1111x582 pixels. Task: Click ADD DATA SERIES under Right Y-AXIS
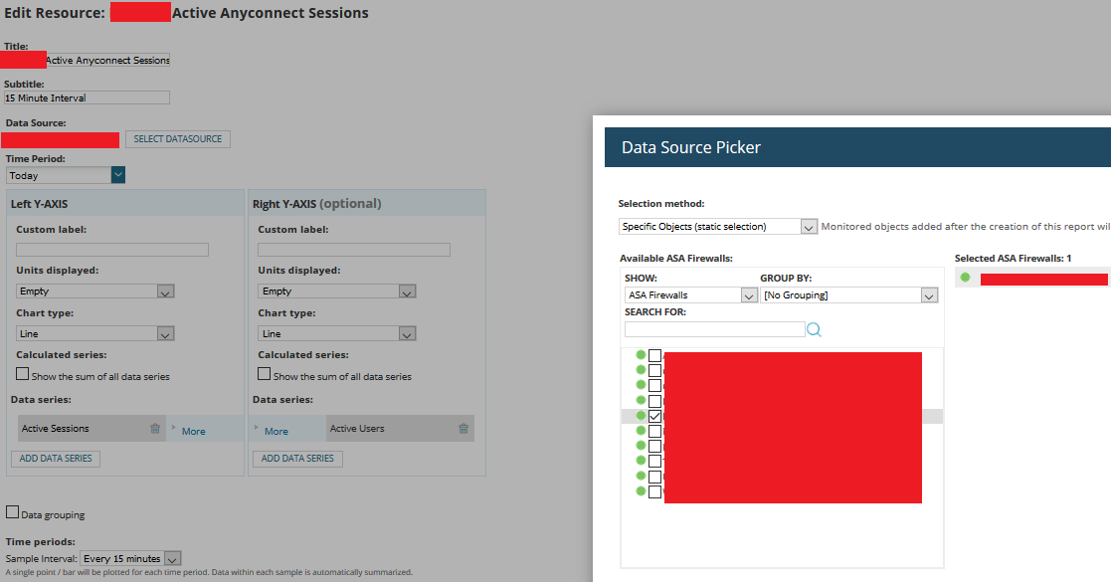pyautogui.click(x=297, y=459)
